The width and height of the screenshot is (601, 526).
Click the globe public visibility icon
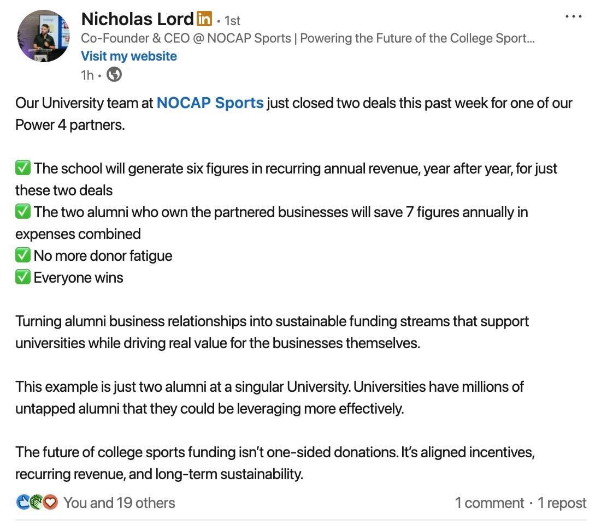pyautogui.click(x=114, y=74)
